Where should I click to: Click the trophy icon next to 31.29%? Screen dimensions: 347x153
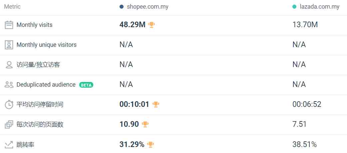click(151, 145)
